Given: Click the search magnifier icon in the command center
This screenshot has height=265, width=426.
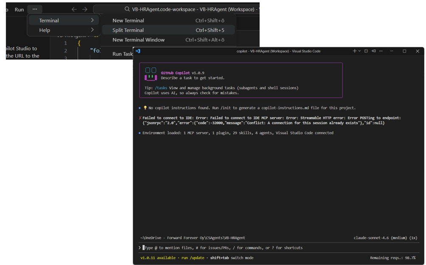Looking at the screenshot, I should pos(127,9).
